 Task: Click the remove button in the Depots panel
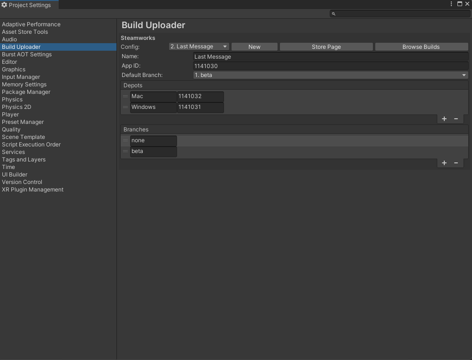tap(456, 119)
